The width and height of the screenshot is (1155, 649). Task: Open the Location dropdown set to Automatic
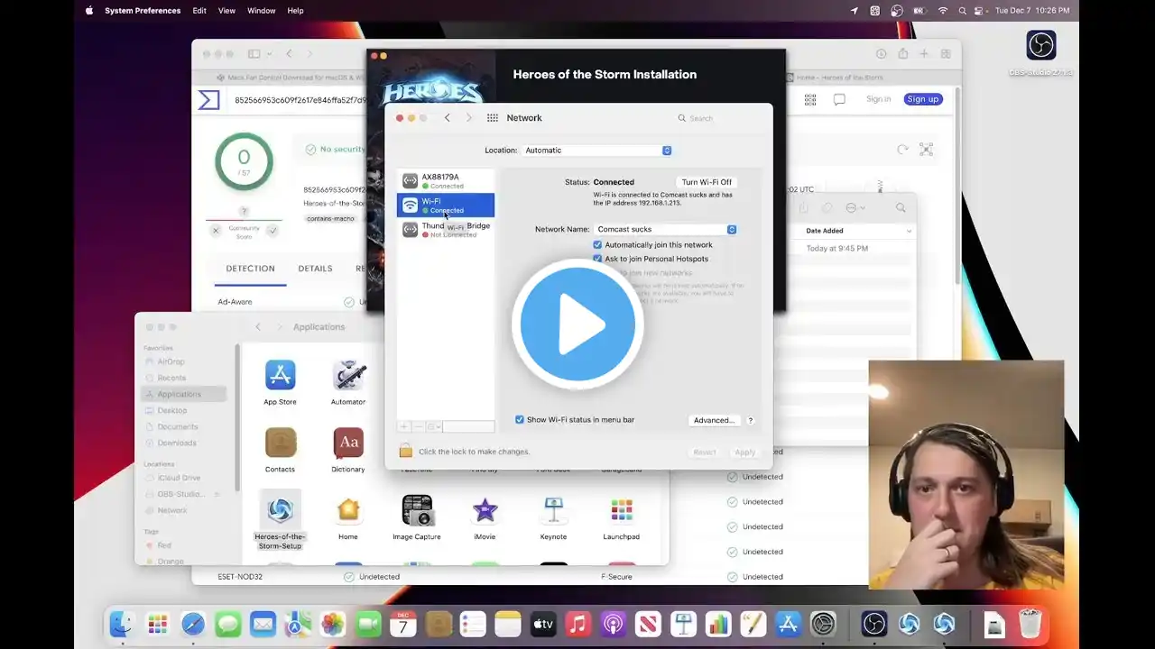coord(596,151)
